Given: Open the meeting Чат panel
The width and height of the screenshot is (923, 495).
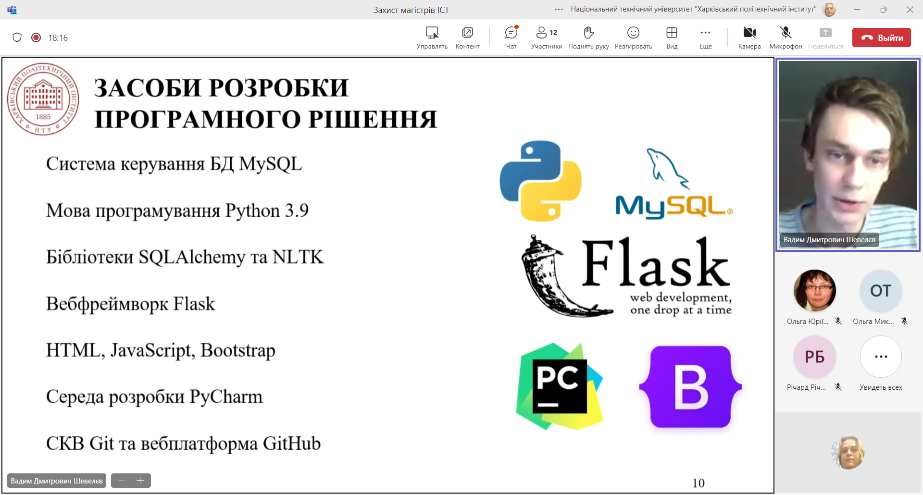Looking at the screenshot, I should pyautogui.click(x=511, y=37).
